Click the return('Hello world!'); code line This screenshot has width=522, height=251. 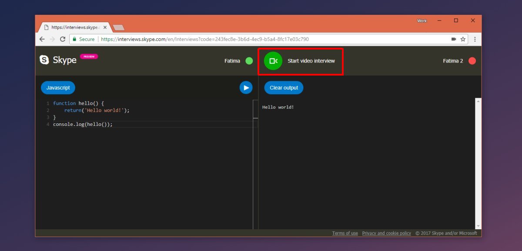97,110
